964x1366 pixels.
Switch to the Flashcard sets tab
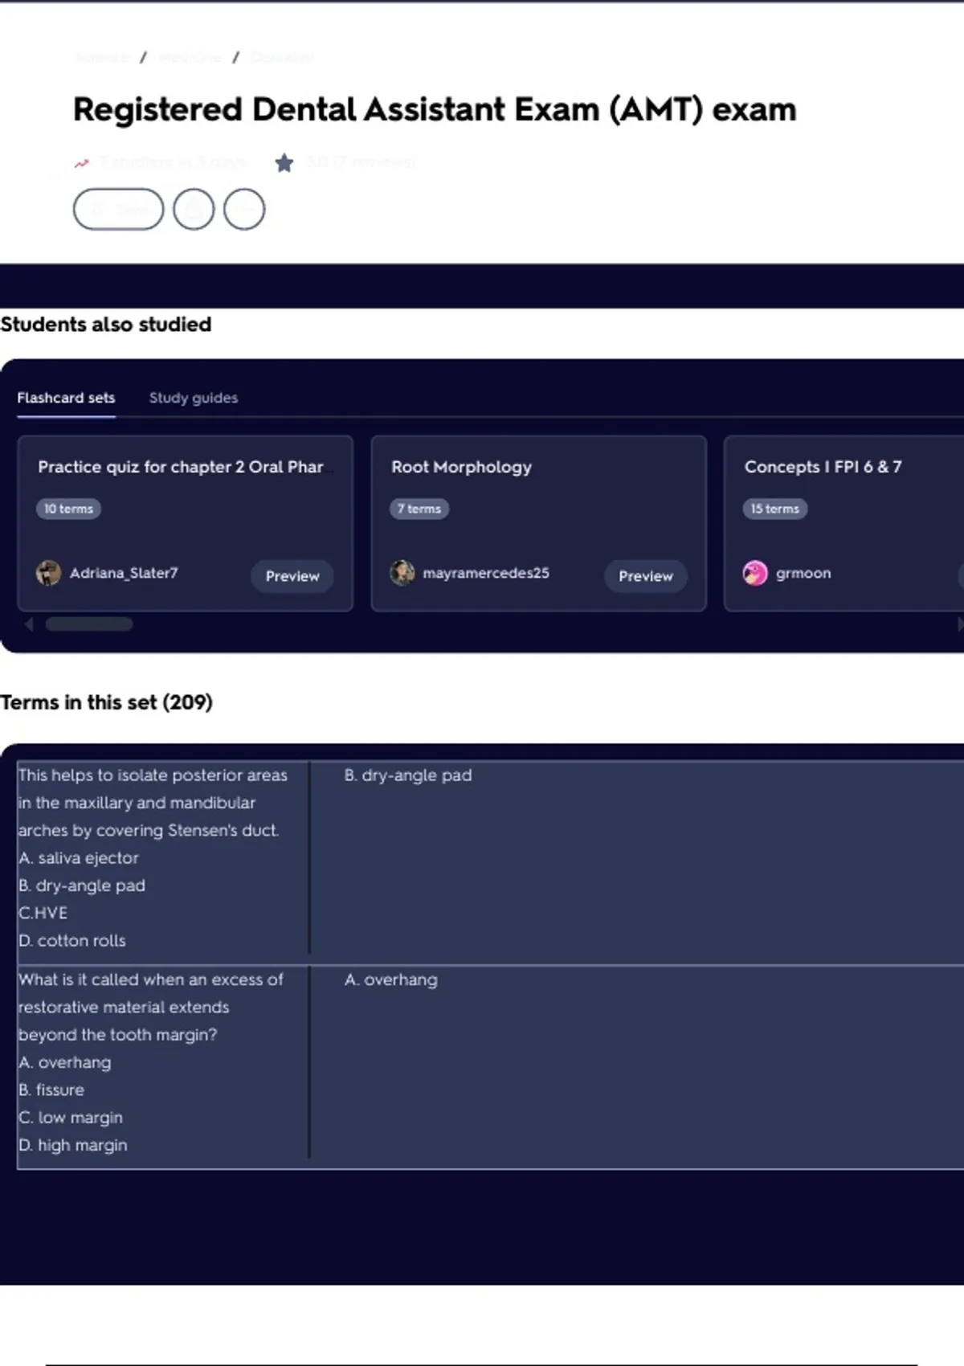66,398
